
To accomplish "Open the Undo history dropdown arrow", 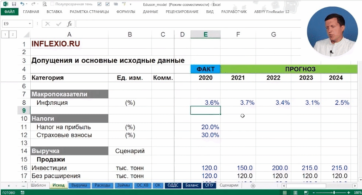I will [27, 4].
